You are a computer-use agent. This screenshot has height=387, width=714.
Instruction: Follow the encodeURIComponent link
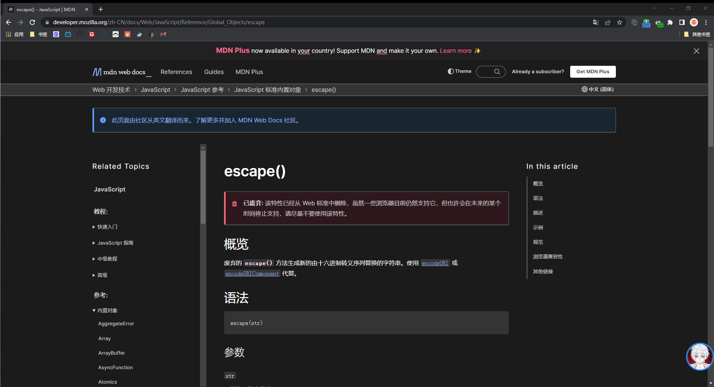pyautogui.click(x=252, y=274)
